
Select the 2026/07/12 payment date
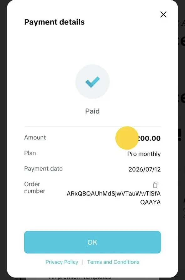tap(145, 169)
